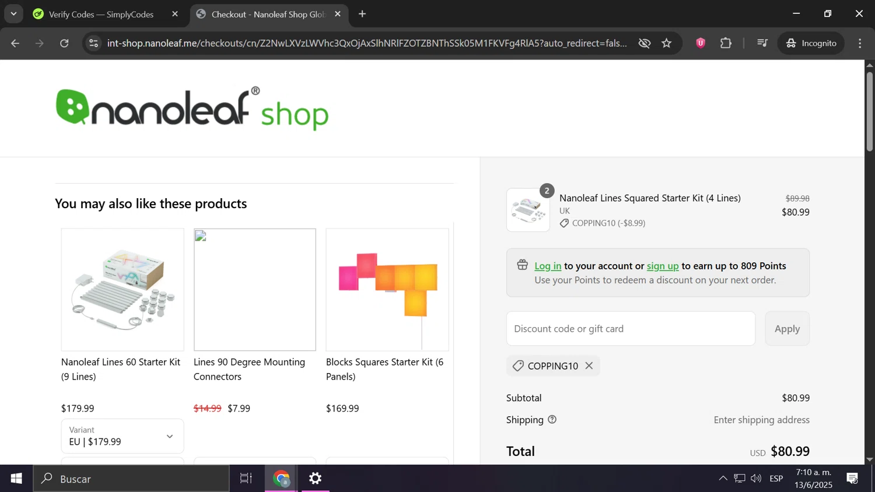This screenshot has height=492, width=875.
Task: Close the Verify Codes SimplyCodes tab
Action: 175,14
